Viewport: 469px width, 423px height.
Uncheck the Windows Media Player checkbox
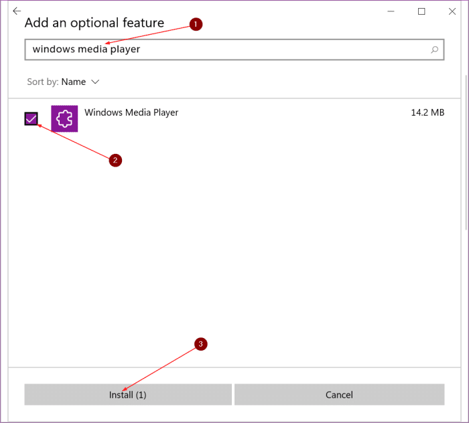coord(31,119)
